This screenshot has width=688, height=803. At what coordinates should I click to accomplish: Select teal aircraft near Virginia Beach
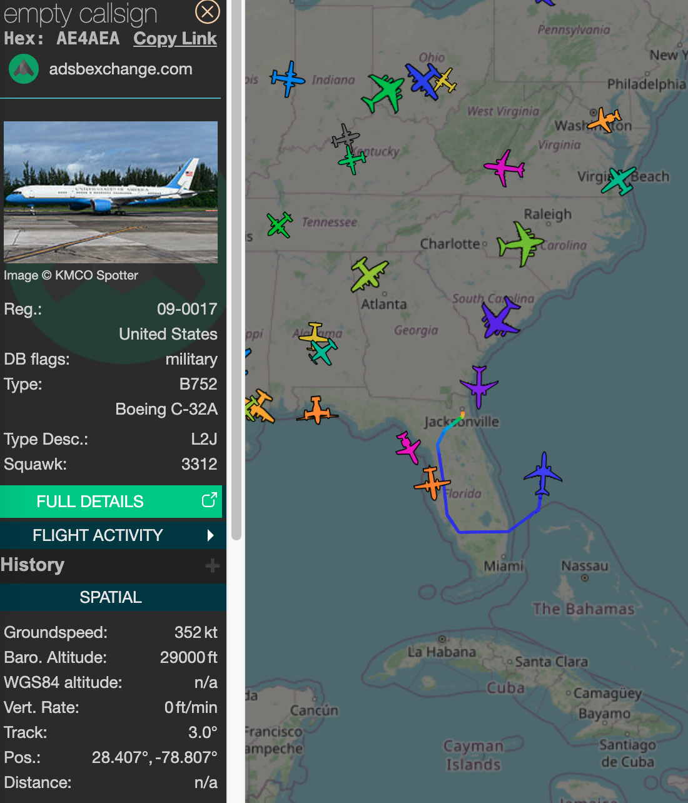pyautogui.click(x=619, y=181)
